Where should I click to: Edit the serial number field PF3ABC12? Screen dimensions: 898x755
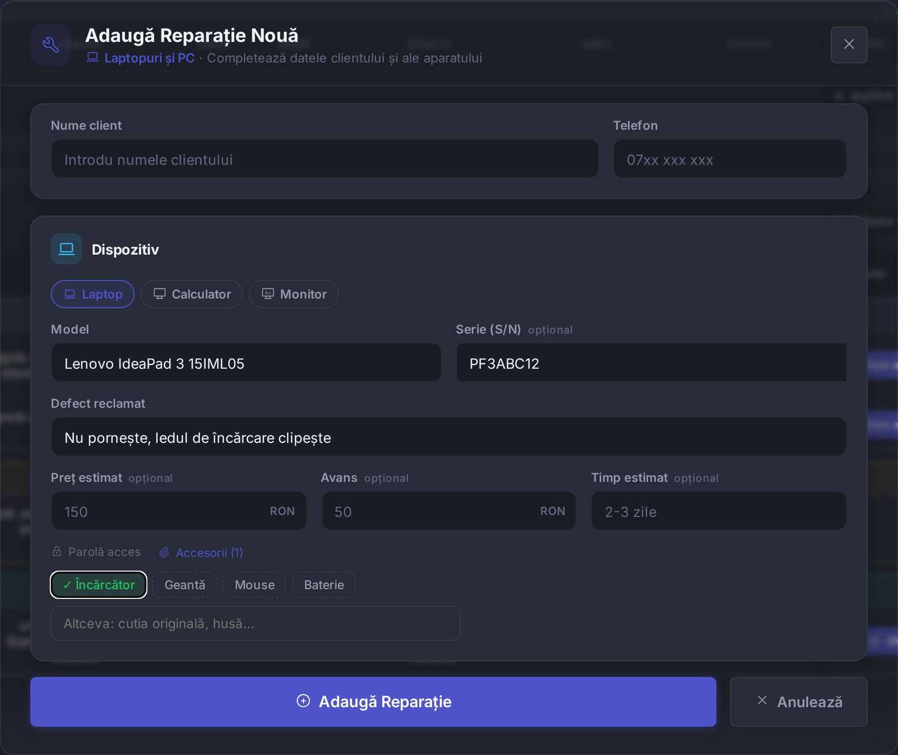(x=651, y=363)
